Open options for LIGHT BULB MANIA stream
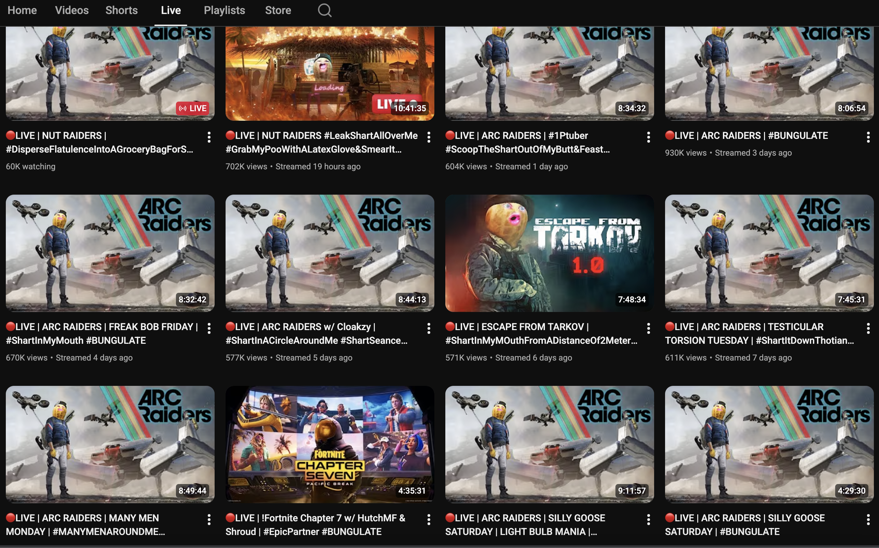879x548 pixels. pos(648,520)
